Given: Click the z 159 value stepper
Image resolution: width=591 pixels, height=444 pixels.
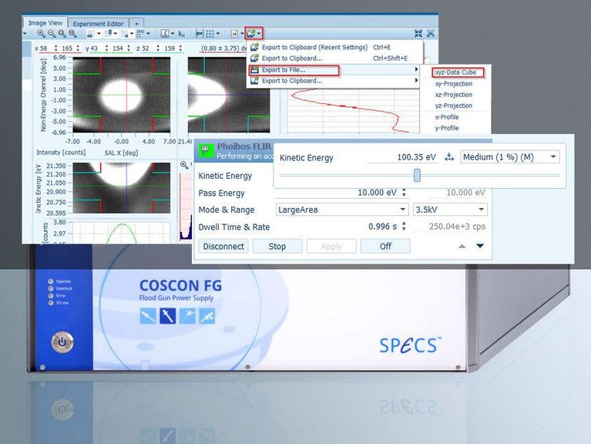Looking at the screenshot, I should [180, 49].
